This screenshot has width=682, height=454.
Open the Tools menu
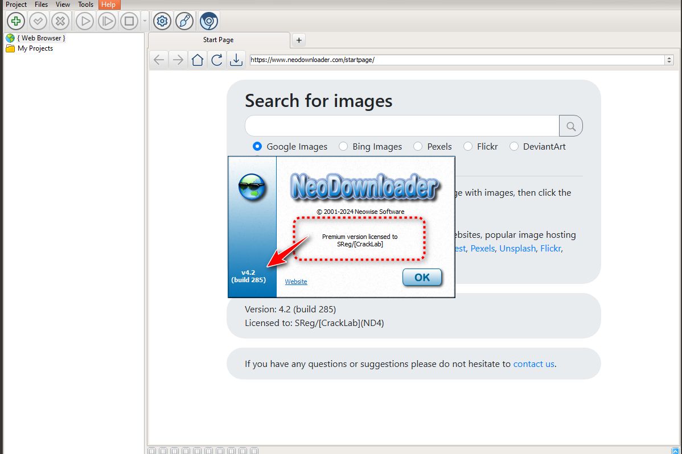86,5
